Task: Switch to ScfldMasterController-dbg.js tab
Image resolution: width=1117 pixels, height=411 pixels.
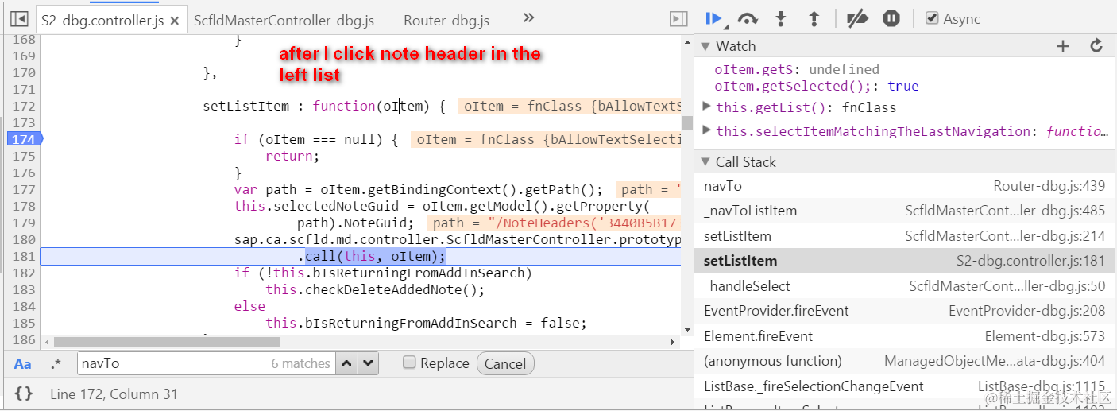Action: tap(284, 21)
